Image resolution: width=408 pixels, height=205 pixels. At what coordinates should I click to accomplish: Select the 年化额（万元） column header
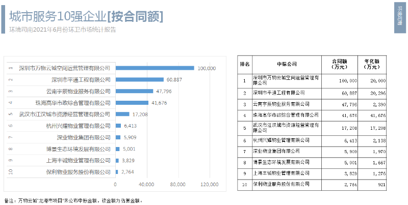pos(372,65)
